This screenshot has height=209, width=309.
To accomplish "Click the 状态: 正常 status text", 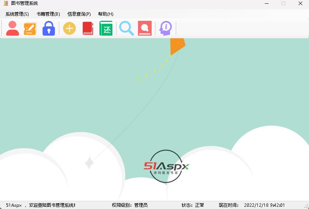I will 193,205.
